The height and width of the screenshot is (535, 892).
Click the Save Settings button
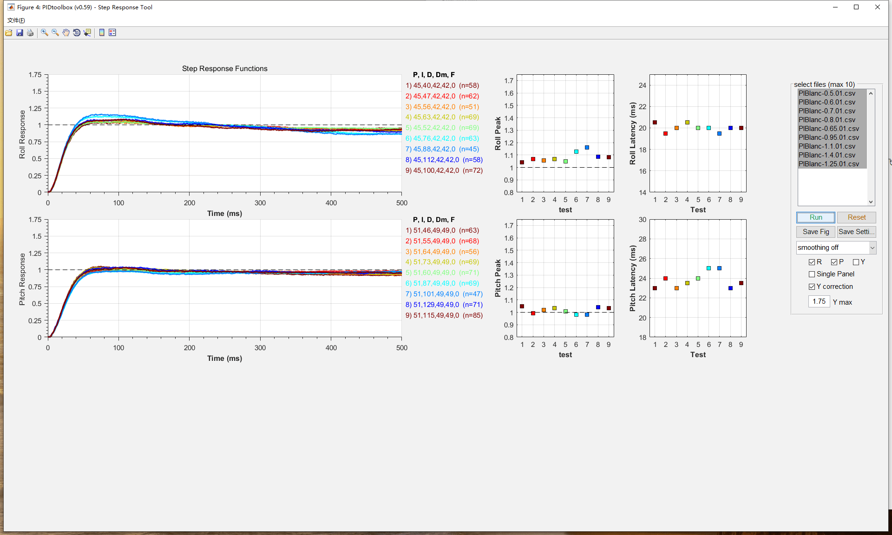pyautogui.click(x=857, y=232)
